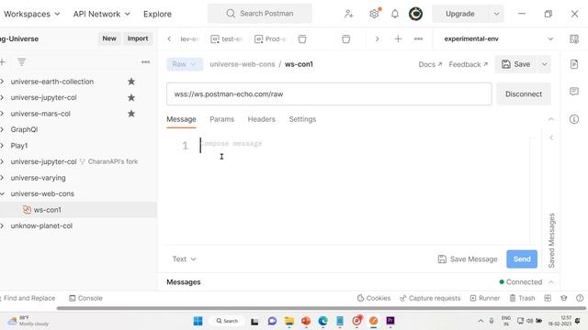Open the help icon in status bar
The width and height of the screenshot is (588, 330).
[580, 298]
